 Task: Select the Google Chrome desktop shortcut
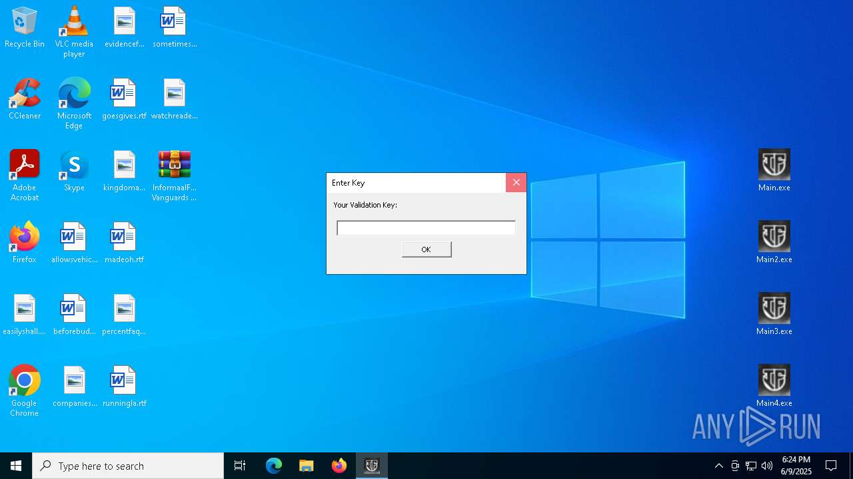[25, 391]
